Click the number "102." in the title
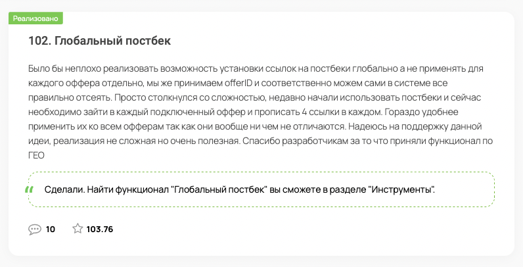523x267 pixels. 39,41
